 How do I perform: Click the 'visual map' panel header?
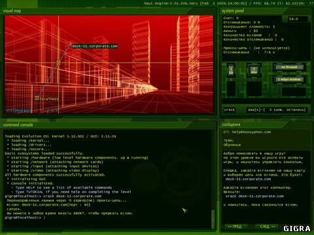coord(12,10)
